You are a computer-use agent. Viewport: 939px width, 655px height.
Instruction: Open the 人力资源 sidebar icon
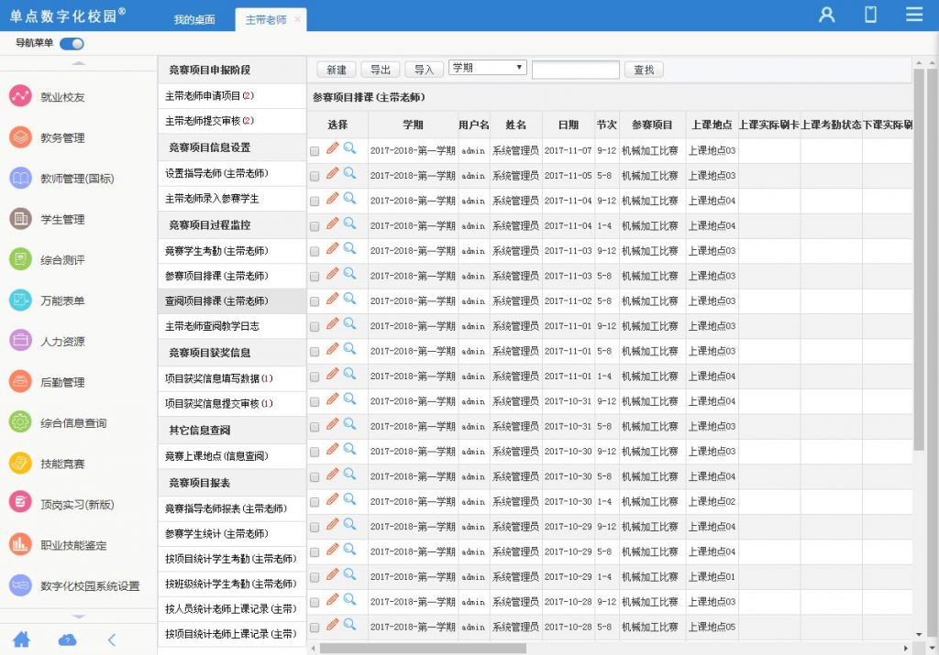pos(20,341)
